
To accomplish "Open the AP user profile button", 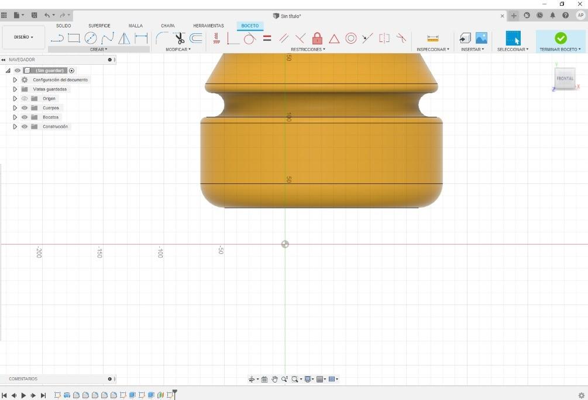I will click(x=580, y=15).
